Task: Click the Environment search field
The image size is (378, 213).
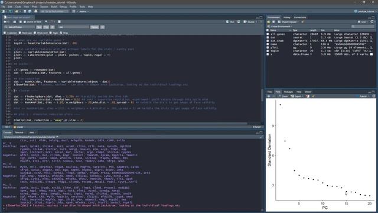Action: [363, 26]
